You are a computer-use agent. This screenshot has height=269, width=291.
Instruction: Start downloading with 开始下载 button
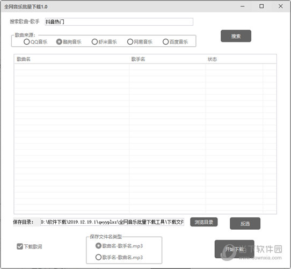coord(235,249)
